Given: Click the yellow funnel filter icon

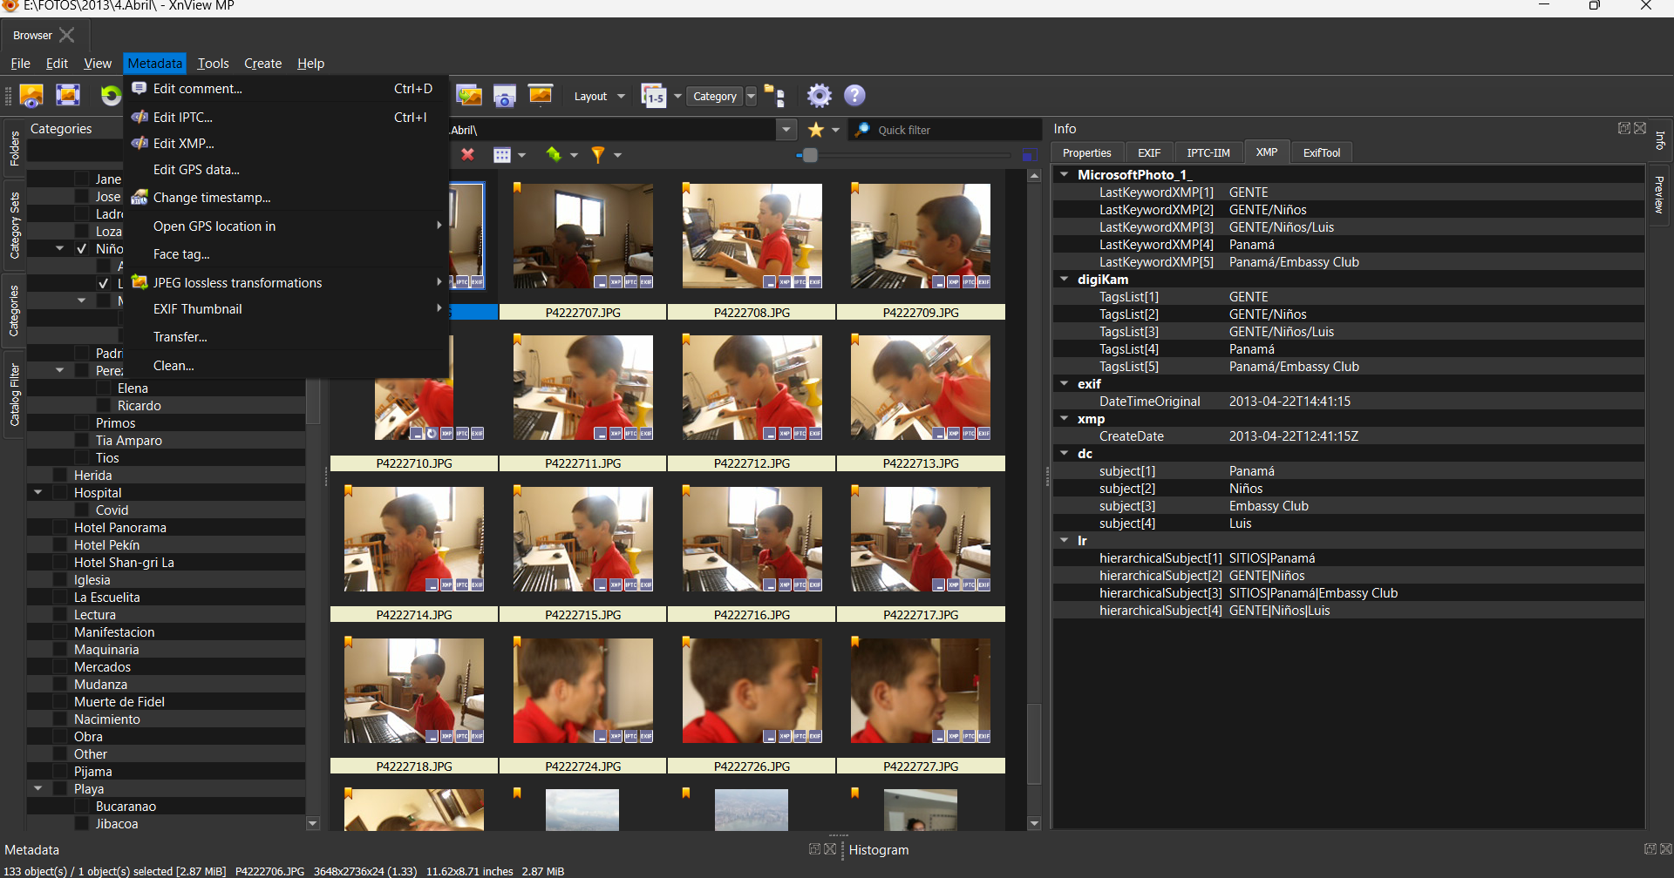Looking at the screenshot, I should point(598,155).
